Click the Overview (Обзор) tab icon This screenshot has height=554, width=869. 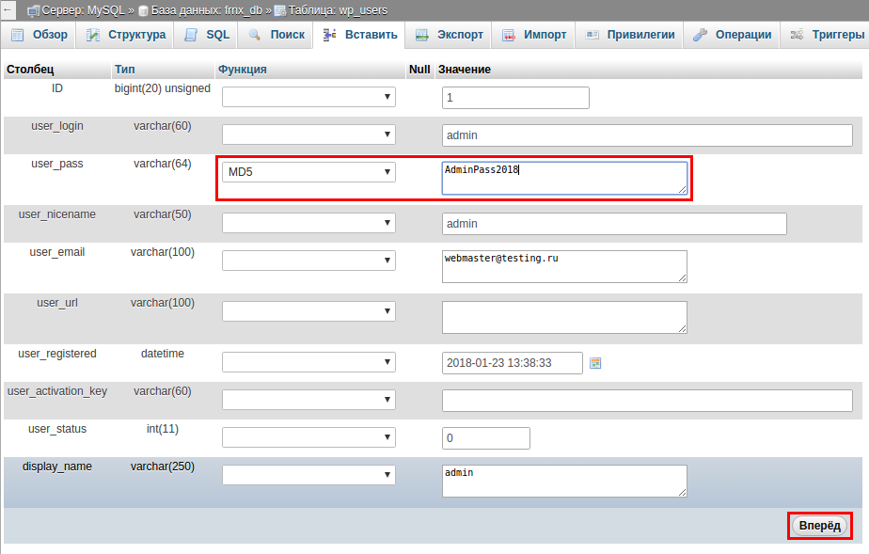[x=18, y=35]
